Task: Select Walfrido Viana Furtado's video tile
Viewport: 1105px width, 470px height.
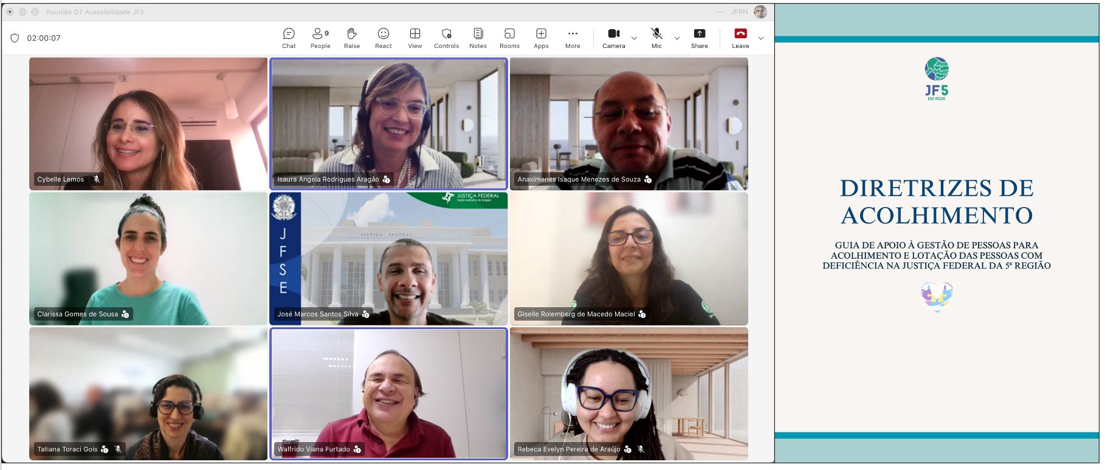Action: 389,393
